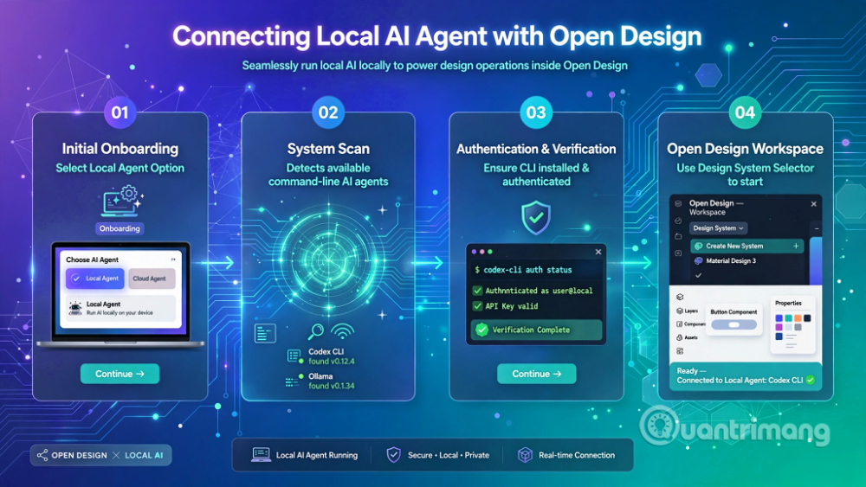Click the icon next to Ollama

pos(294,381)
